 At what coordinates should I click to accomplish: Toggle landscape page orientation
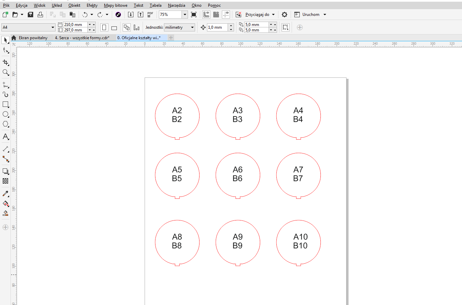[x=114, y=28]
